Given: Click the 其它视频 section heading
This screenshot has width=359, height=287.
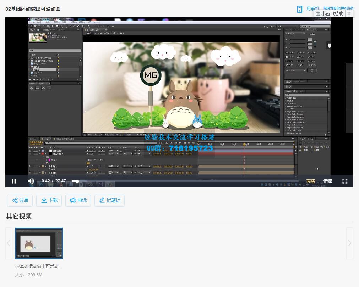Looking at the screenshot, I should click(19, 216).
